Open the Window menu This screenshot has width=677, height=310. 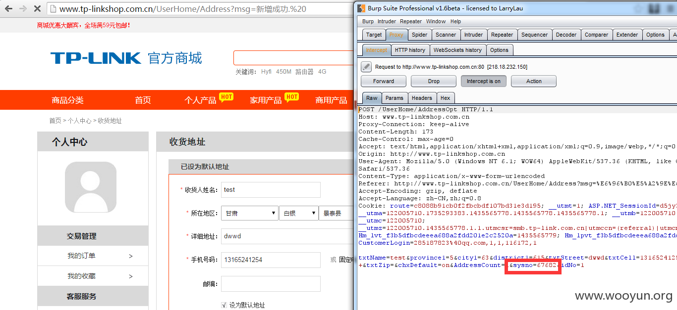tap(436, 21)
